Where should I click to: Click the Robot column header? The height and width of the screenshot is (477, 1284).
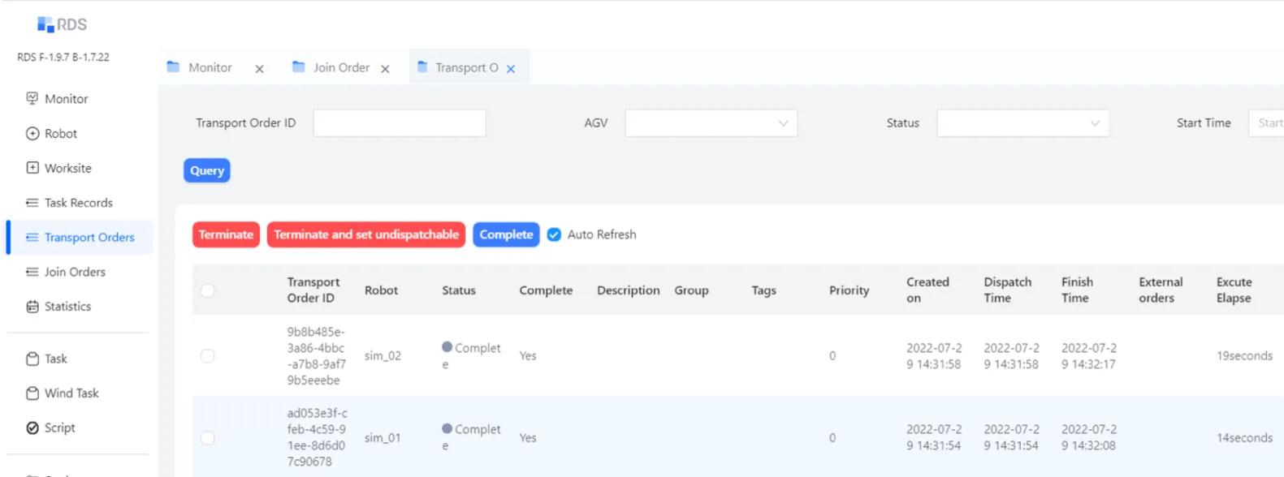click(x=381, y=290)
